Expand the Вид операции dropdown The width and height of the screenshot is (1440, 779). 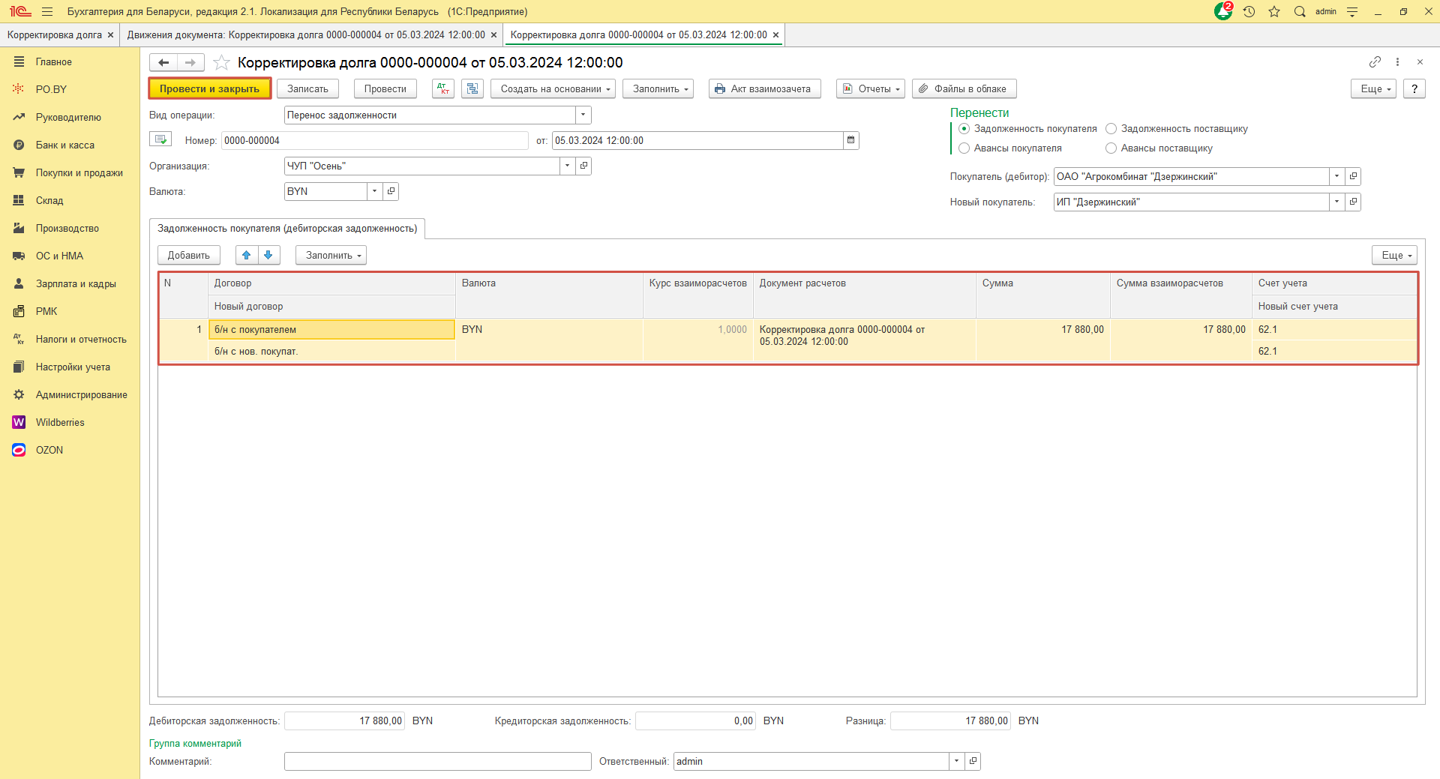point(583,115)
